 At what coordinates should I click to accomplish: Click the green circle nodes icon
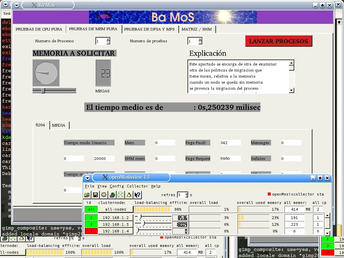[121, 195]
